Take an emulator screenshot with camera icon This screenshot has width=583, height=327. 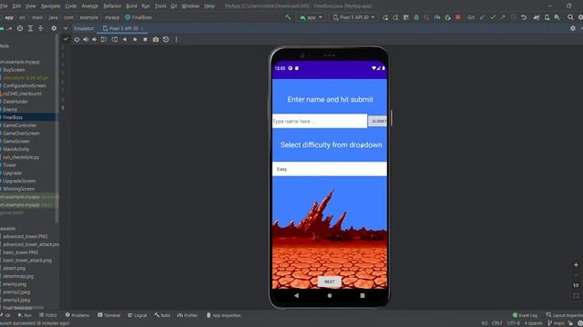156,39
